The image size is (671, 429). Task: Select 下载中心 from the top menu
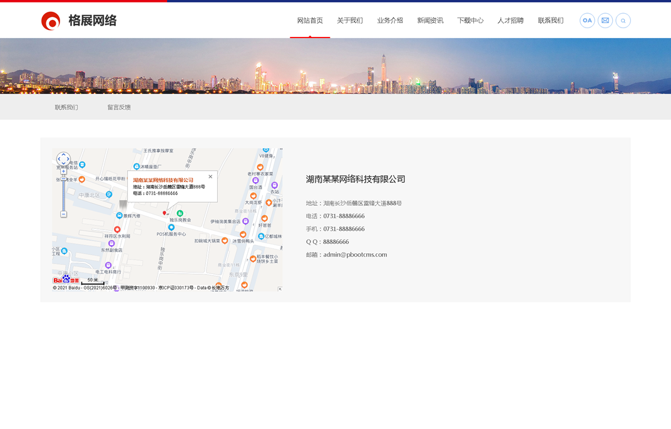470,21
